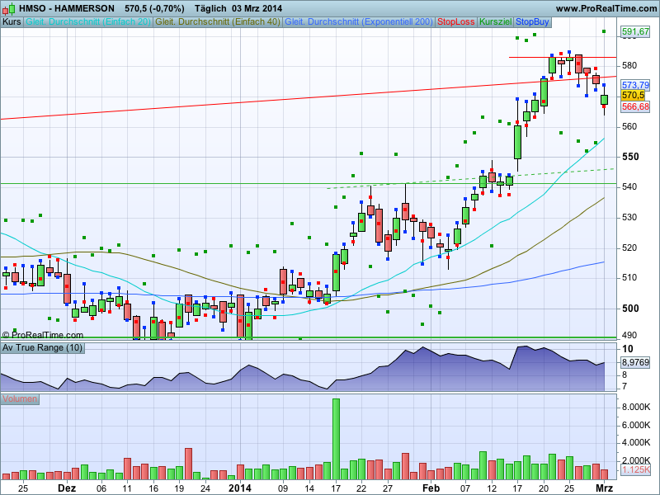The height and width of the screenshot is (495, 660).
Task: Click the green 591,67 price label
Action: [634, 32]
